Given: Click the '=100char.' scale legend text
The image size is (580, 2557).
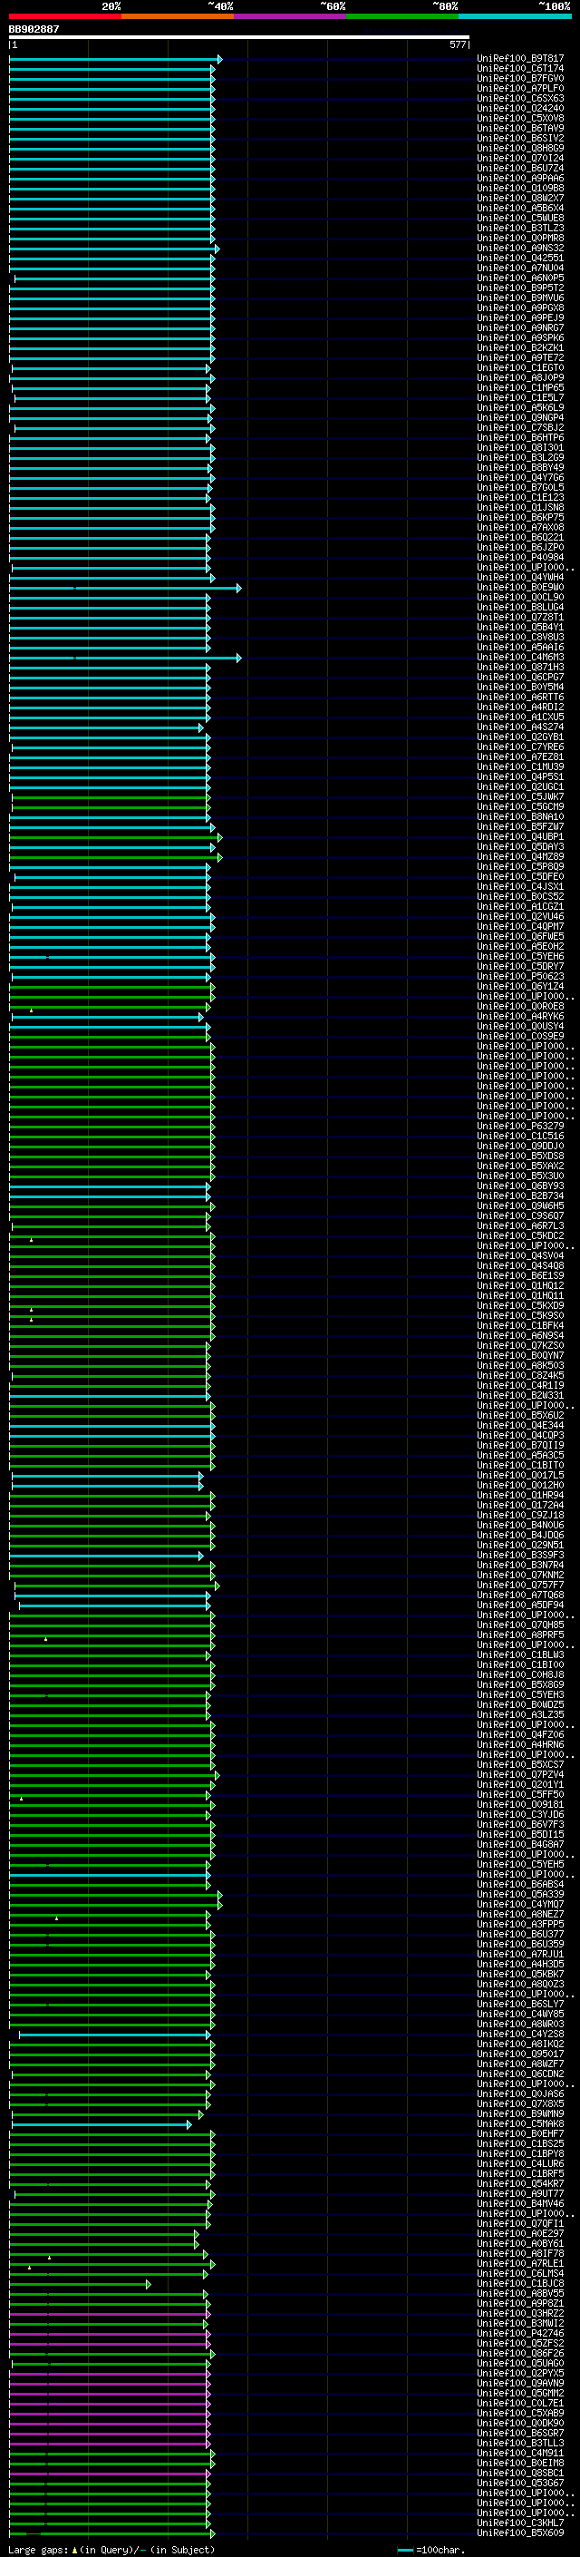Looking at the screenshot, I should coord(440,2549).
